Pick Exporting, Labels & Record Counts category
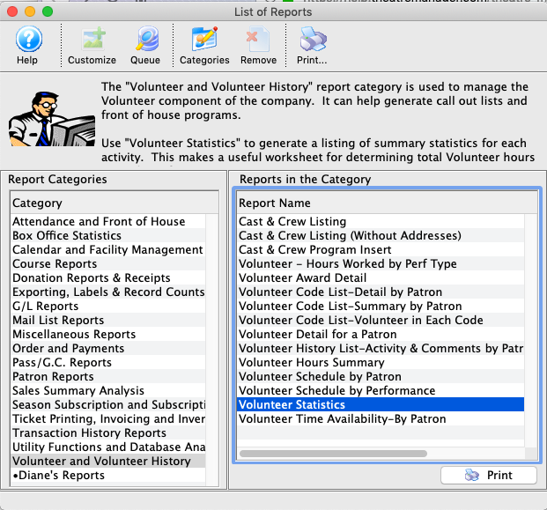Viewport: 547px width, 510px height. point(108,292)
